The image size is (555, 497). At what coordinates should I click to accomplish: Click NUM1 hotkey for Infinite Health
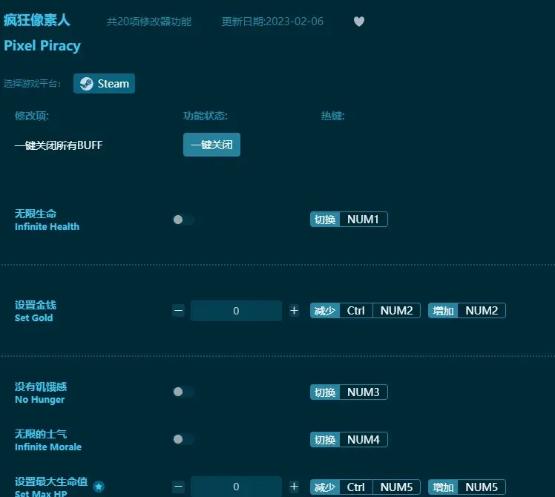tap(363, 220)
